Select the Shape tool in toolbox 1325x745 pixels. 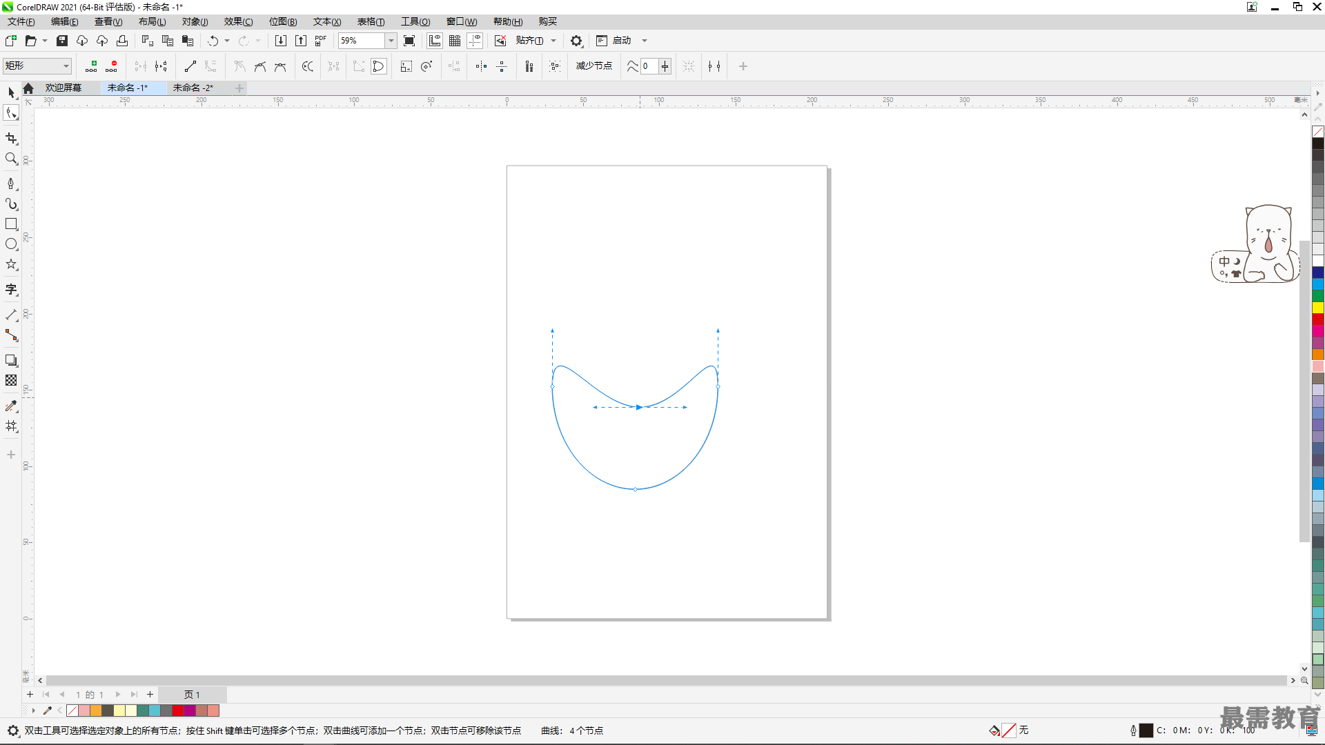11,113
